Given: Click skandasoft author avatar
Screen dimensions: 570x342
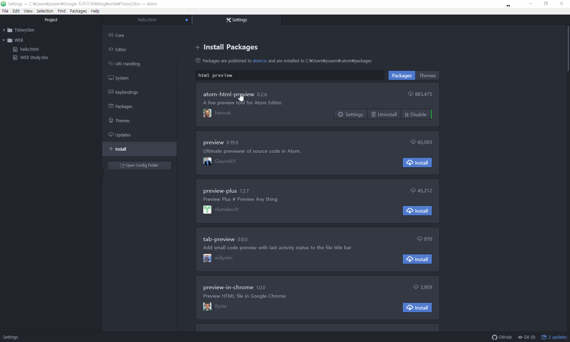Looking at the screenshot, I should click(x=207, y=210).
